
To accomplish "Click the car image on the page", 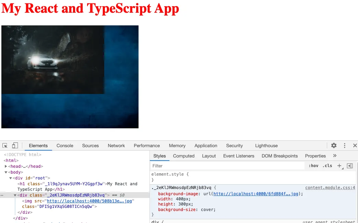I will pyautogui.click(x=53, y=60).
